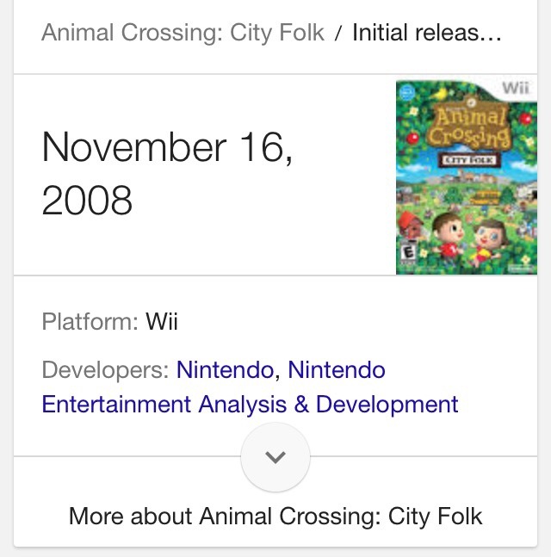Click the red apple on the cover art

(x=412, y=139)
